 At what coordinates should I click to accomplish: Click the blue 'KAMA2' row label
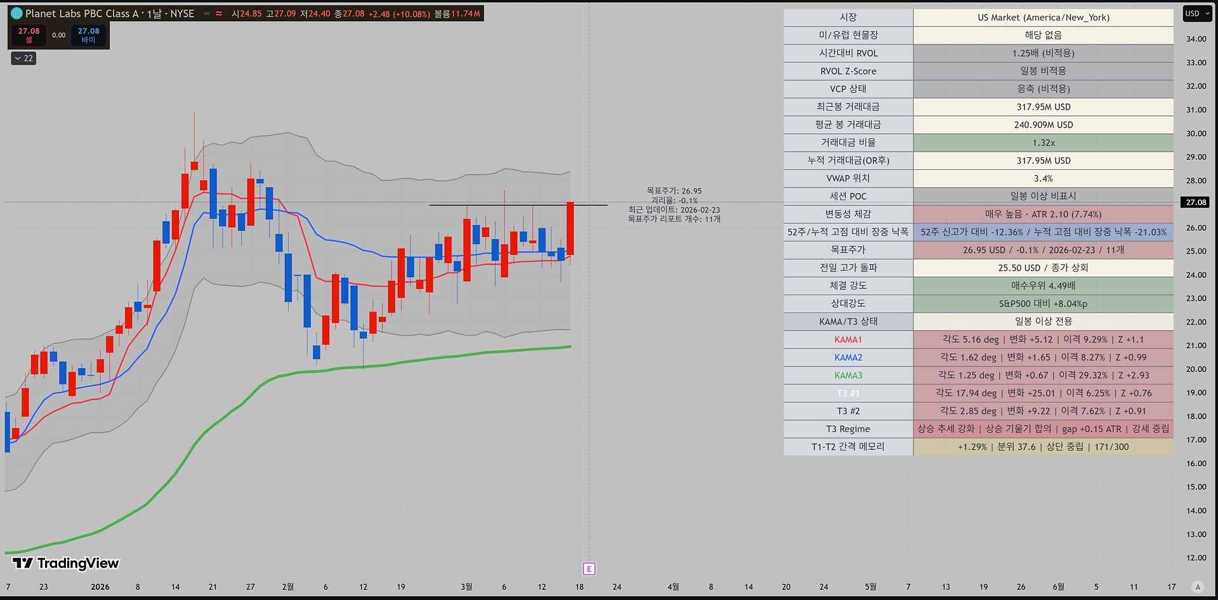848,357
